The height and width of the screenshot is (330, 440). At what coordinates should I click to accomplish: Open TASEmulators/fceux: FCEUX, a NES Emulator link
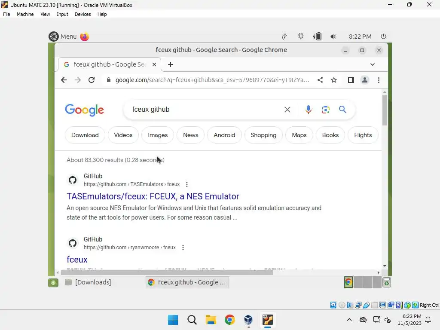click(x=153, y=196)
